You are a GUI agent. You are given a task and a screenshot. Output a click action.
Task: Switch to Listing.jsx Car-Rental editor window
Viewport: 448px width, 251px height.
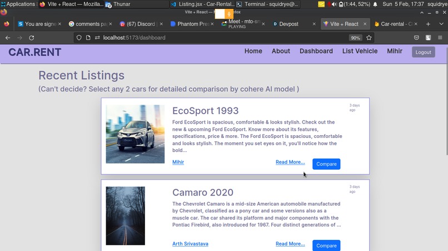[202, 4]
